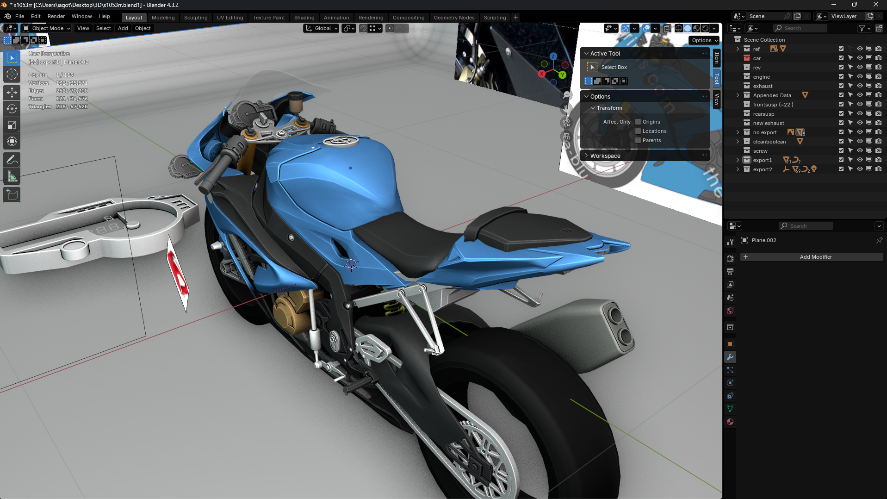Open the viewport Options dropdown
This screenshot has height=499, width=887.
pyautogui.click(x=705, y=40)
